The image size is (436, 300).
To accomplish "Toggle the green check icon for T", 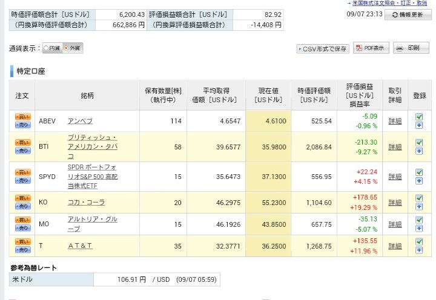I will click(x=419, y=241).
